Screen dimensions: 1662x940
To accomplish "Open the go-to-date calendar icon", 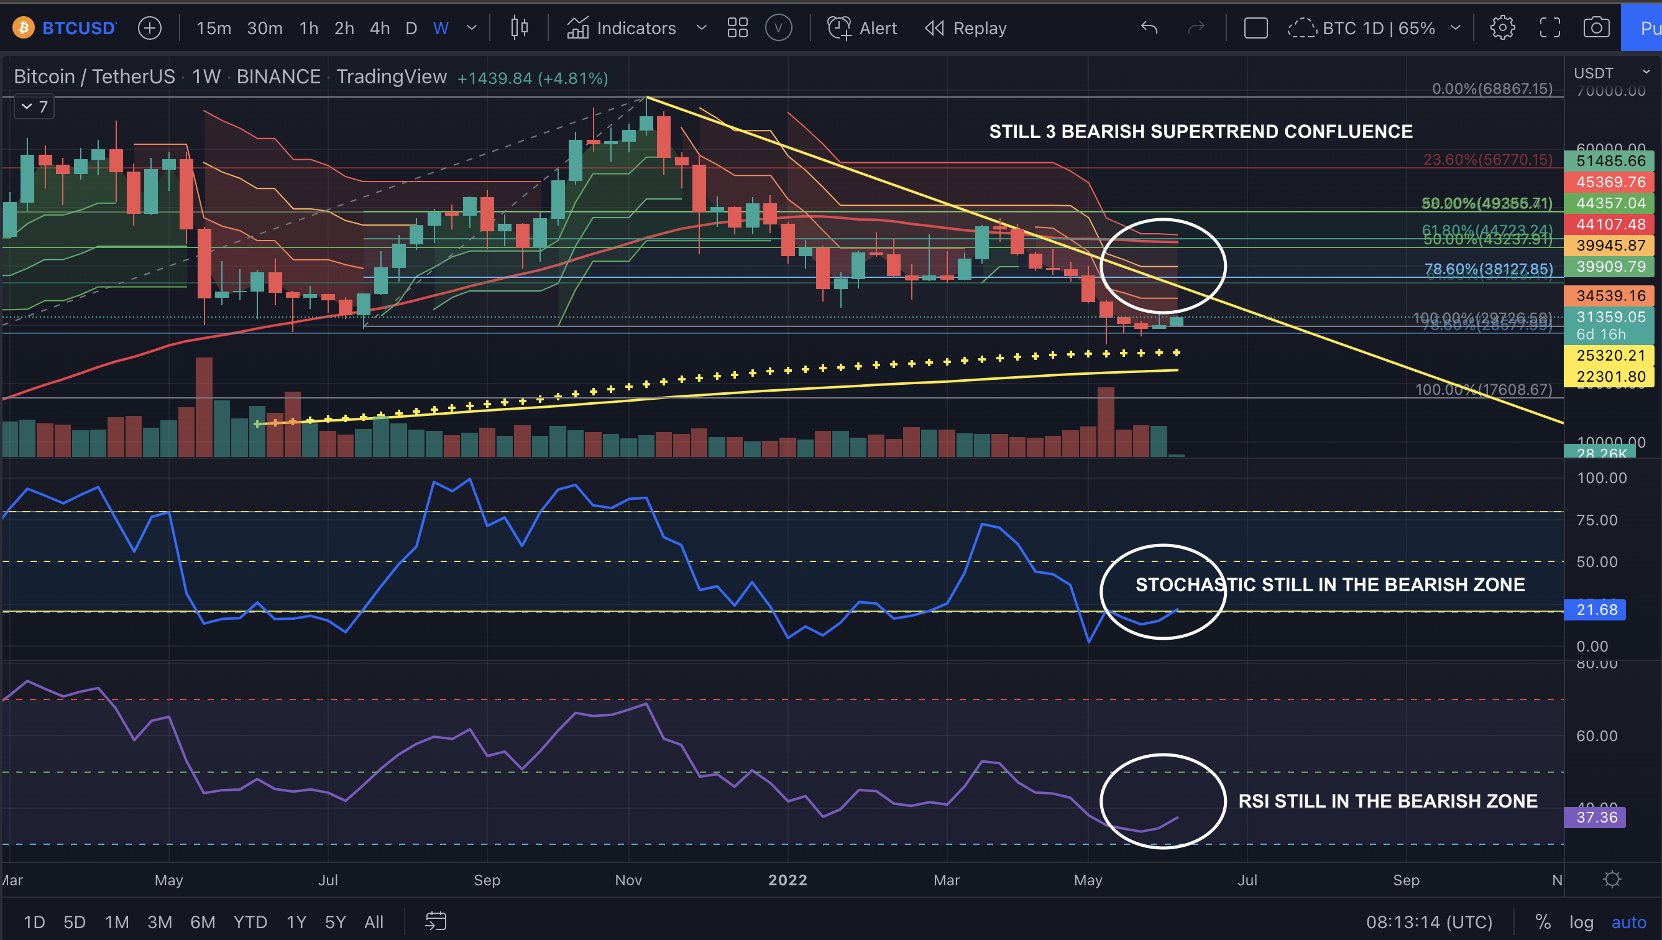I will coord(436,921).
